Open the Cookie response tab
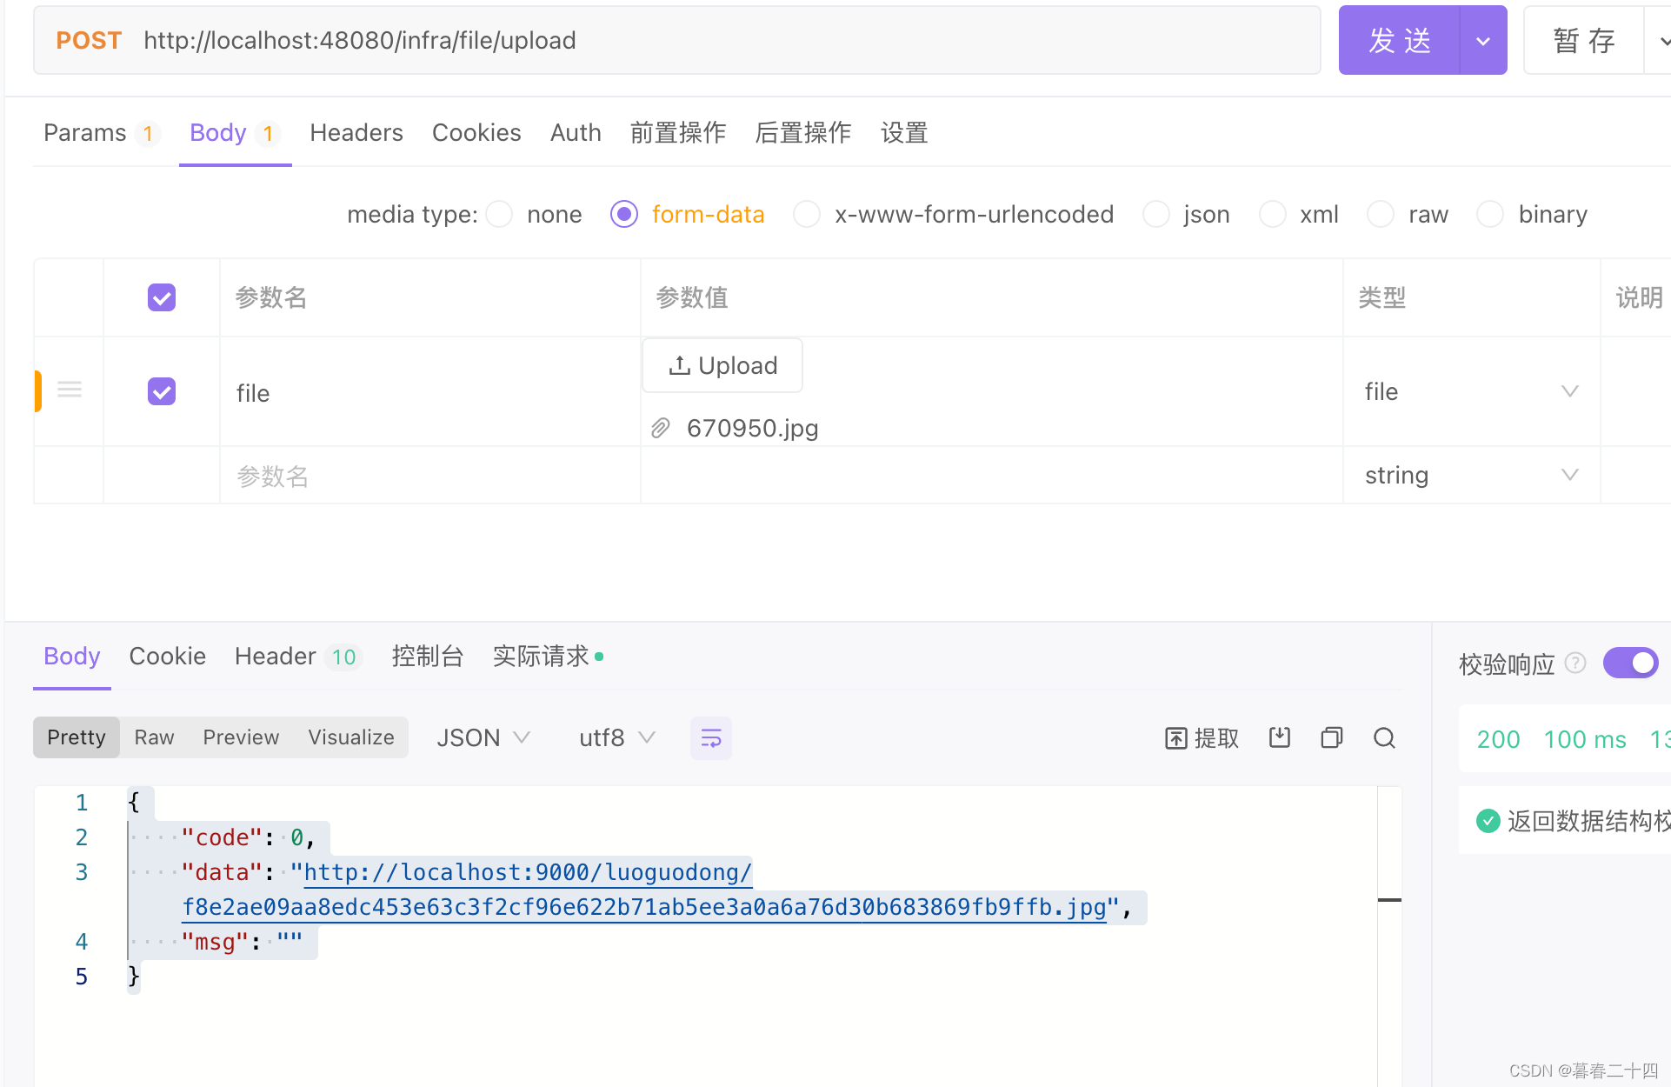The height and width of the screenshot is (1087, 1671). [x=167, y=657]
